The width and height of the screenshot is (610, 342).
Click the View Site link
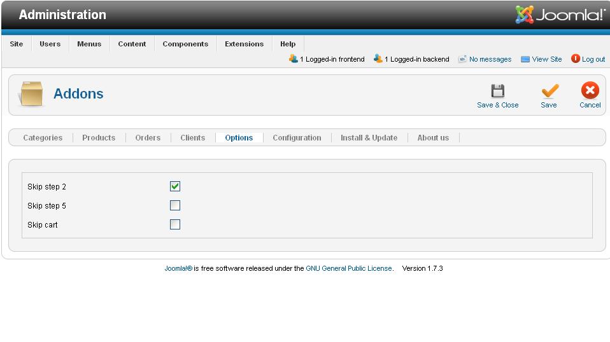(546, 59)
